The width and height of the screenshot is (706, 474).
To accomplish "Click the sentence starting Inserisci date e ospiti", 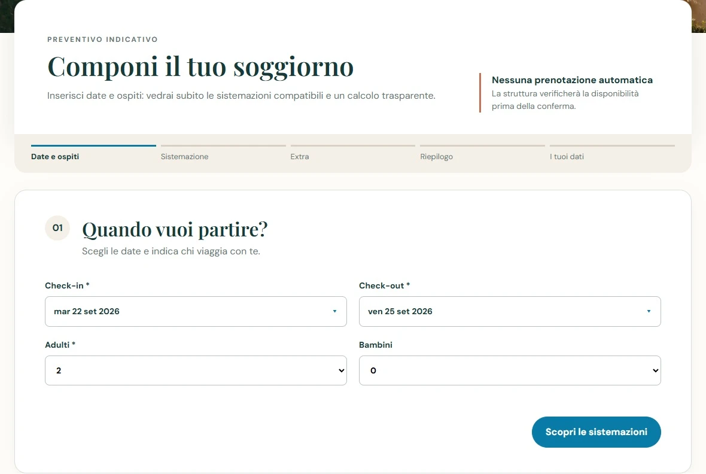I will pos(241,96).
